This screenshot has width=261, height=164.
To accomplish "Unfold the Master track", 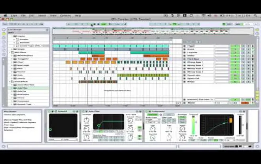I will [184, 103].
